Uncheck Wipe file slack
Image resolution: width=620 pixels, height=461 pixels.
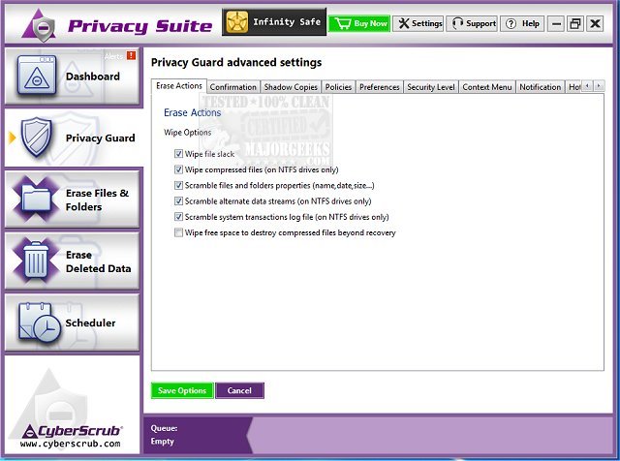coord(178,154)
